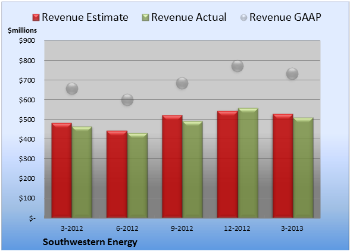350x251 pixels.
Task: Click the GAAP sphere marker above 9-2012
Action: pos(182,83)
